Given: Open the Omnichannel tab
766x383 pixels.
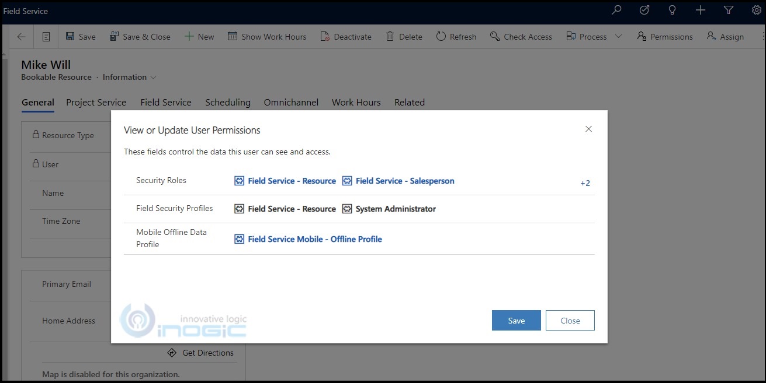Looking at the screenshot, I should [x=291, y=102].
